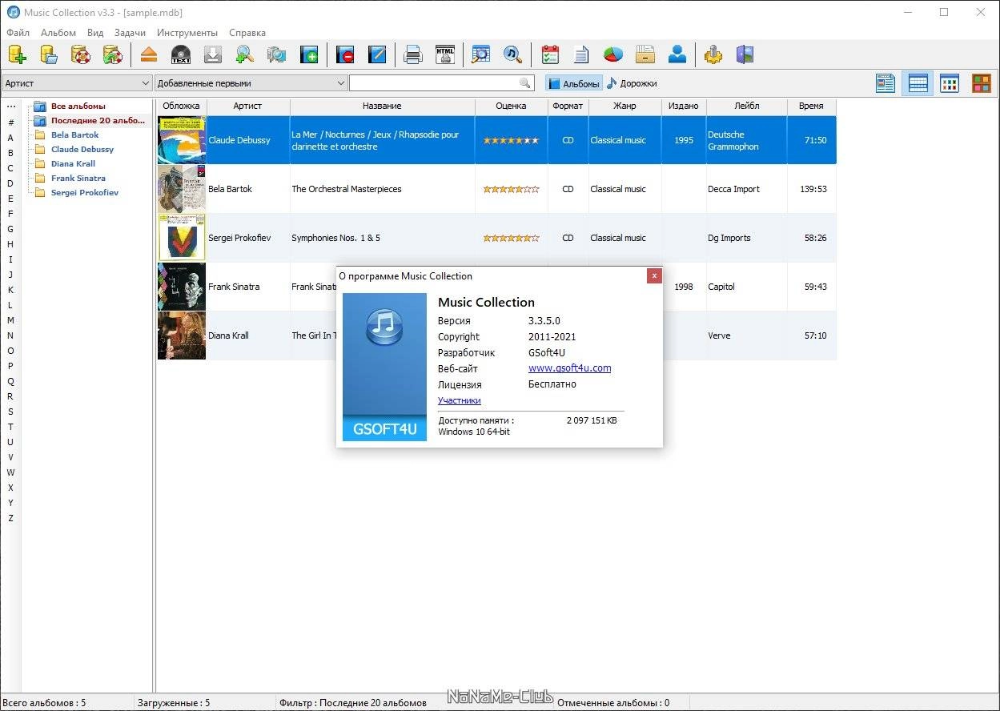Click the document page icon

(x=581, y=54)
